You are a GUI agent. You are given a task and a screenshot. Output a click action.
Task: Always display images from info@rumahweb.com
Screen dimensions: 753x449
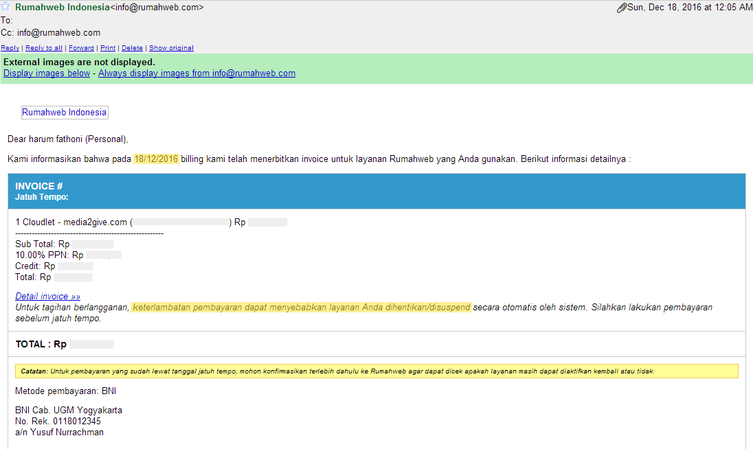(196, 73)
